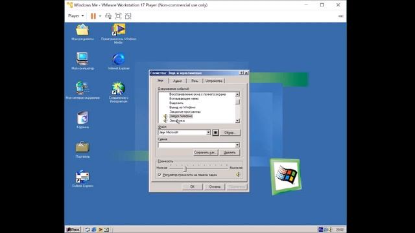Select the 'Закрытие программы' event

(x=185, y=112)
